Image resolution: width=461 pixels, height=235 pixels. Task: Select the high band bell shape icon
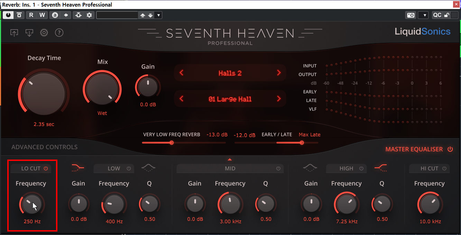click(310, 168)
